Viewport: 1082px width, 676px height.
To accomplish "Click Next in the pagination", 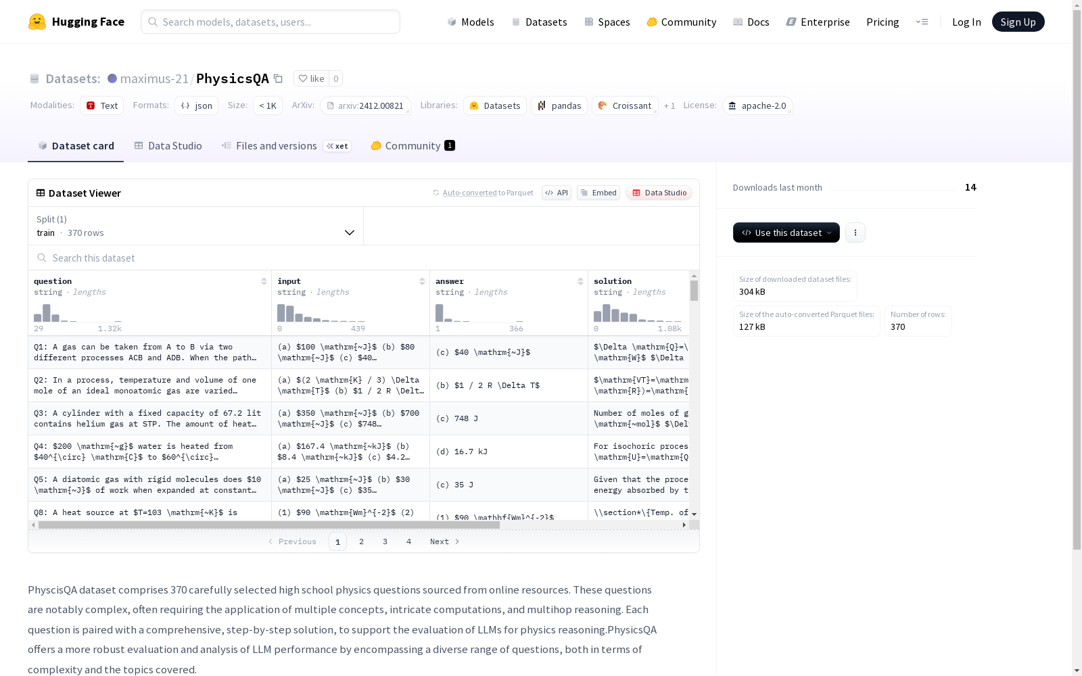I will point(445,541).
